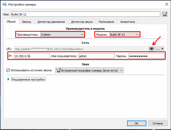Click the grayed rtsp URL field
Image resolution: width=171 pixels, height=130 pixels.
[x=81, y=49]
